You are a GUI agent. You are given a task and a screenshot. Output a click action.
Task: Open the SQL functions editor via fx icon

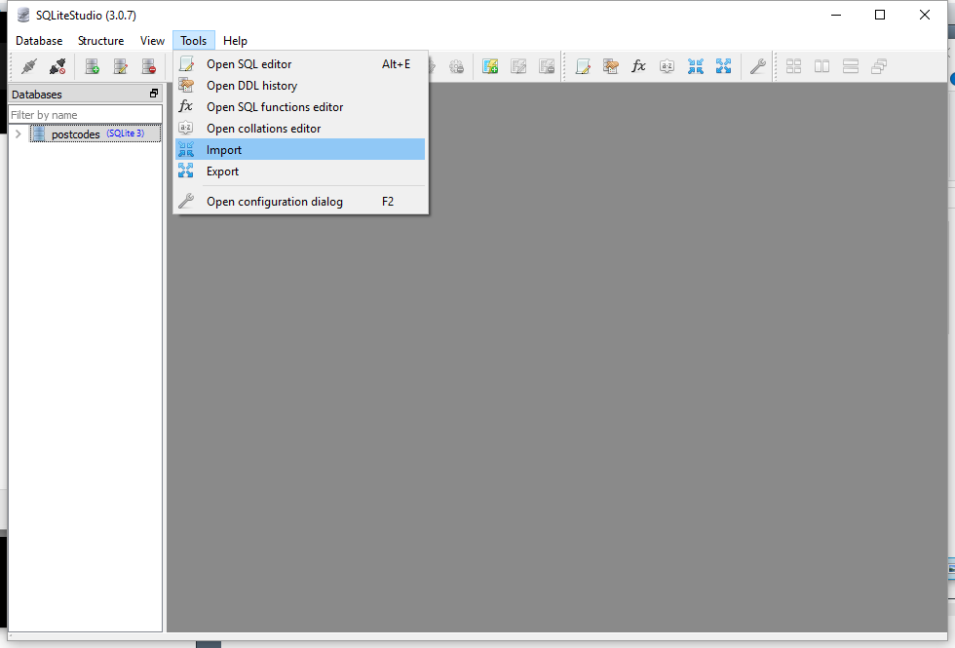pyautogui.click(x=638, y=66)
